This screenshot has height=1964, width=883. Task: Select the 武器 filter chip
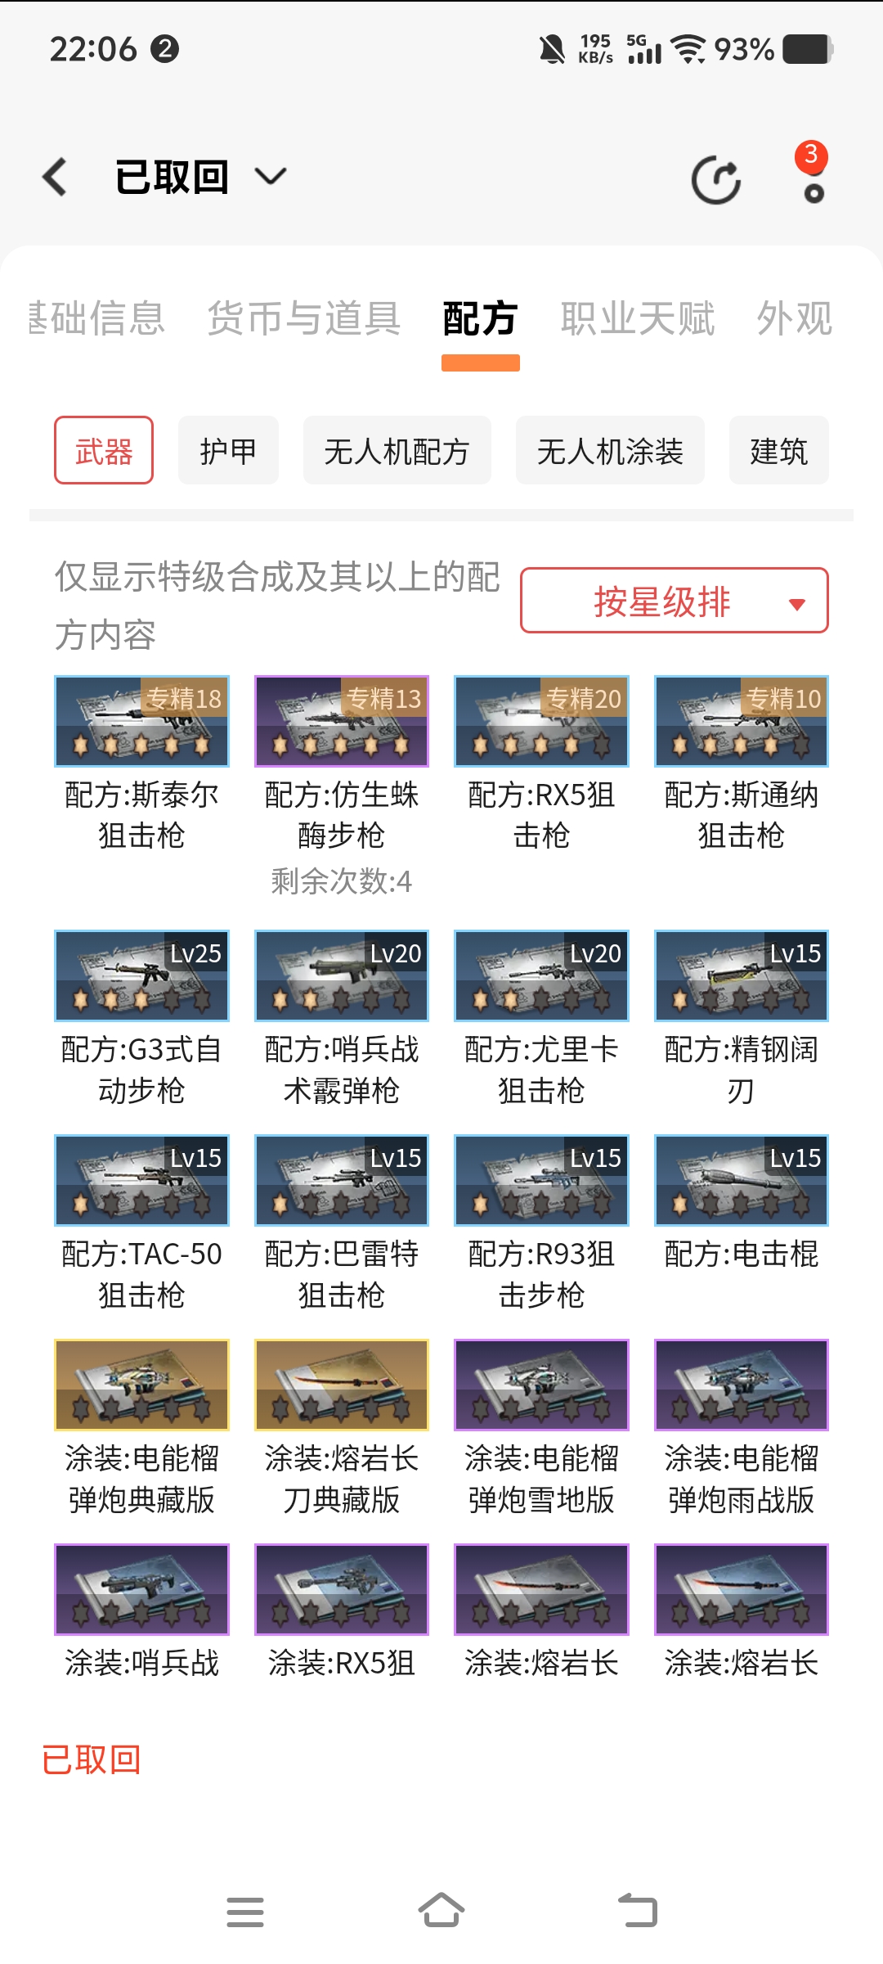[x=104, y=450]
